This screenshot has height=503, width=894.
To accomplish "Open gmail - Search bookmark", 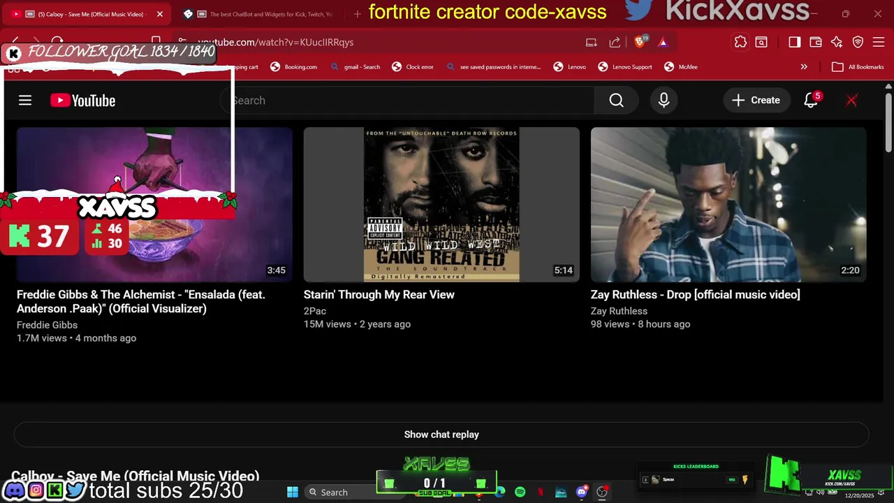I will [355, 67].
